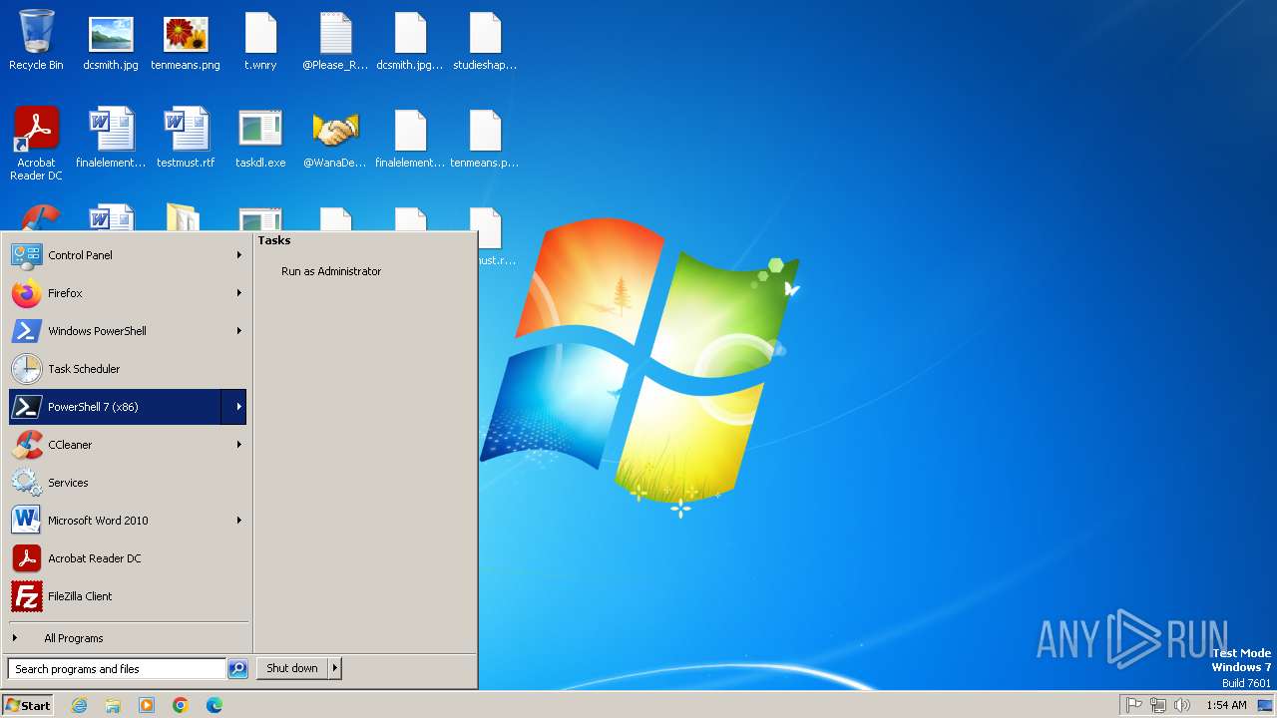Click the Shut down button
Image resolution: width=1277 pixels, height=718 pixels.
tap(292, 668)
